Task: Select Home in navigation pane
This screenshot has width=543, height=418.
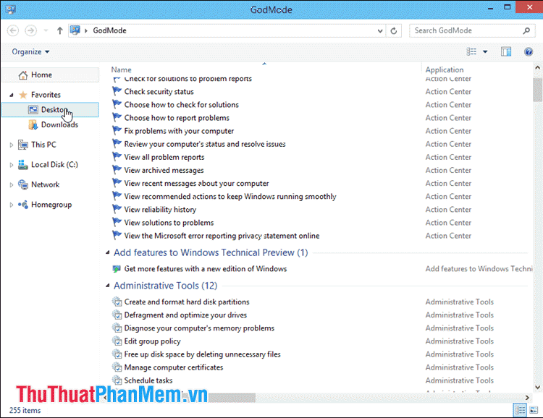Action: click(x=50, y=74)
